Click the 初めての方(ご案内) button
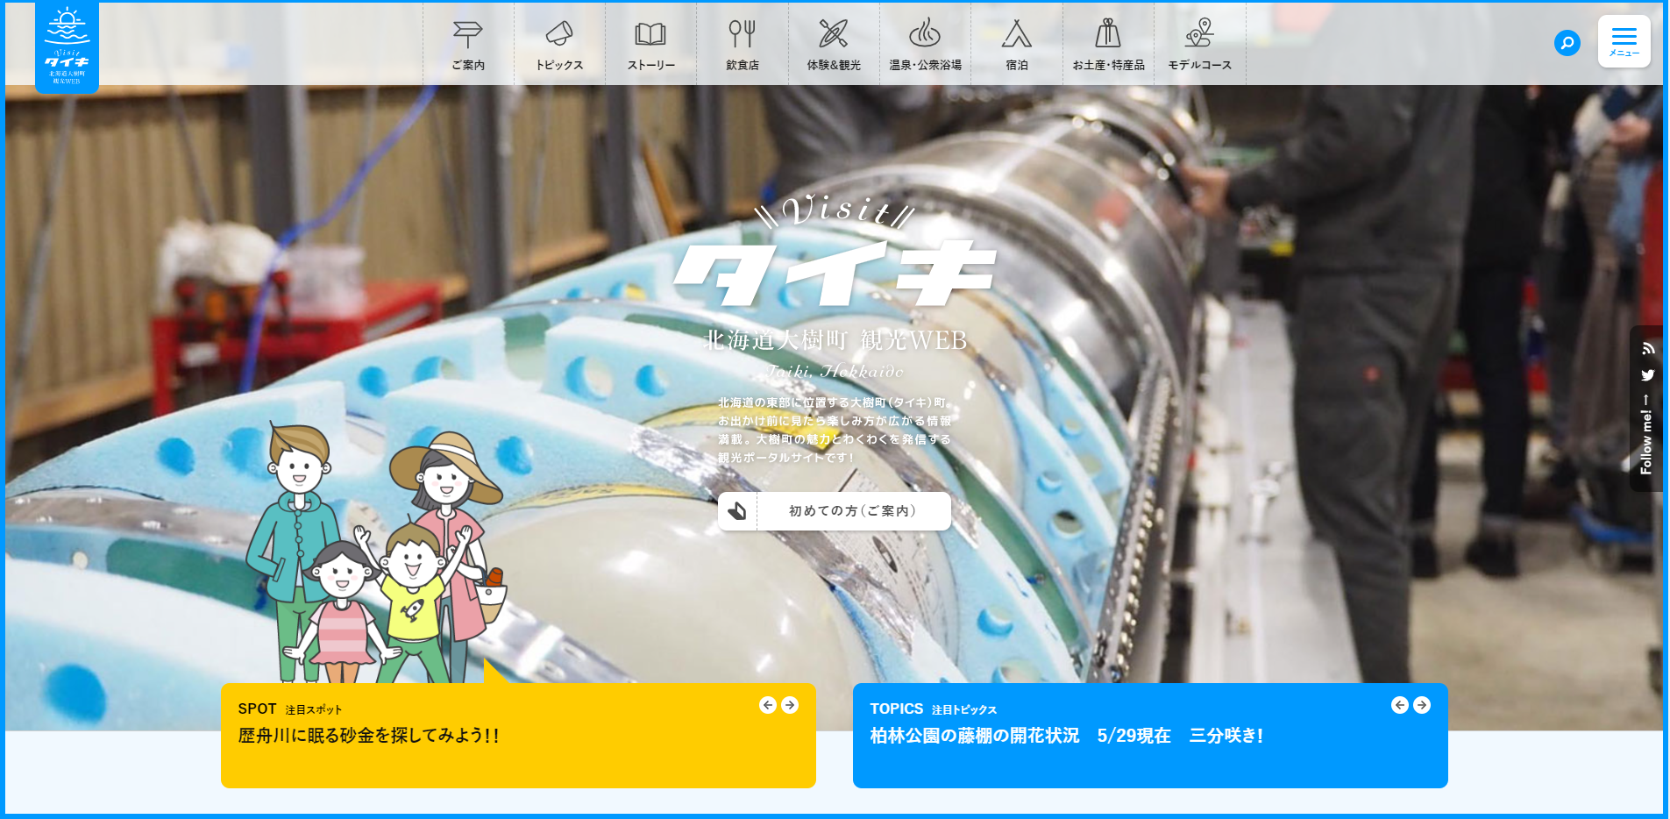 834,510
